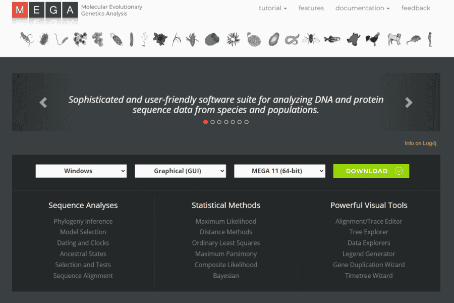Go to the previous banner slide
Viewport: 454px width, 303px height.
tap(43, 103)
